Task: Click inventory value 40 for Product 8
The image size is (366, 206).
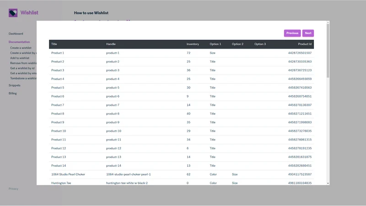Action: pyautogui.click(x=188, y=114)
